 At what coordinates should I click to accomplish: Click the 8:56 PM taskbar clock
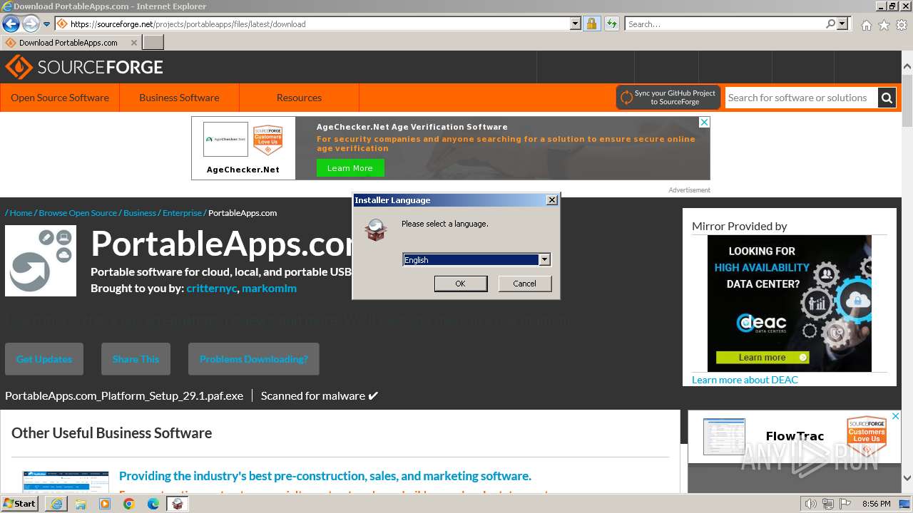(876, 504)
